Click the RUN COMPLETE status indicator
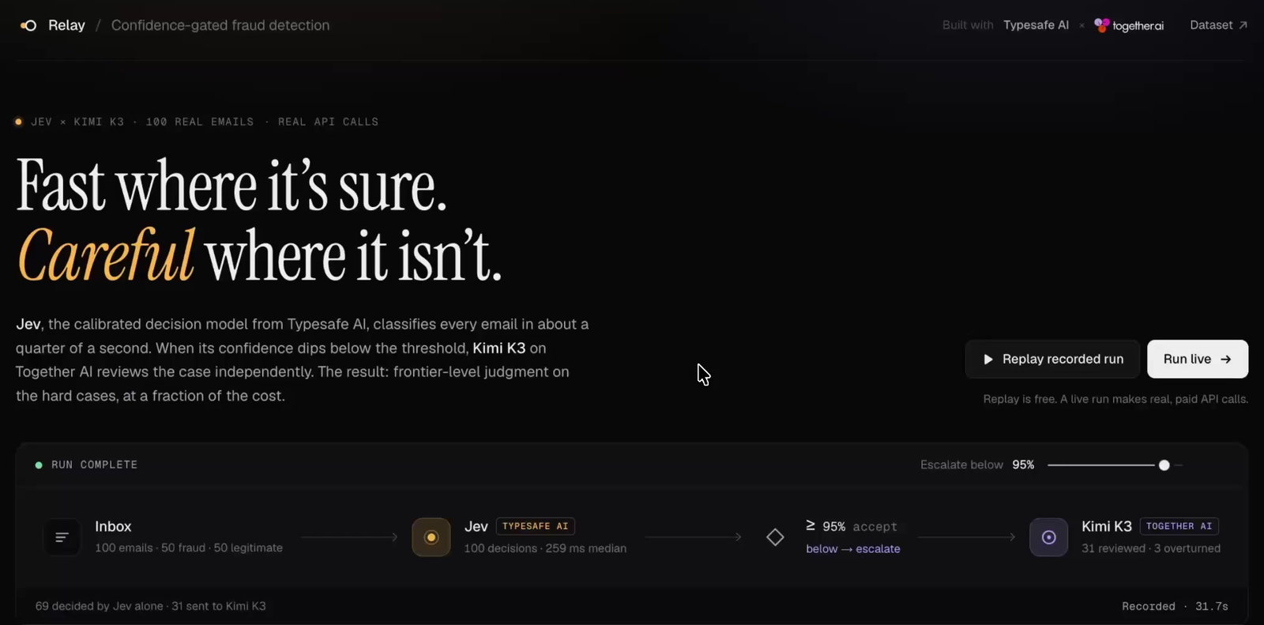 (x=87, y=465)
